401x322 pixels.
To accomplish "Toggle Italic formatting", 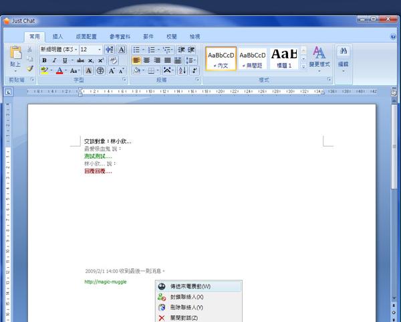I will [x=54, y=60].
